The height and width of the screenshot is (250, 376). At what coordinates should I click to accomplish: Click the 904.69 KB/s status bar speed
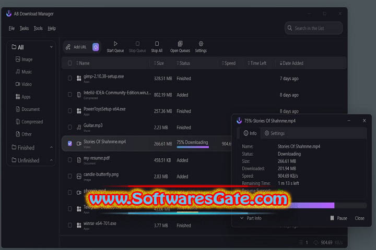pos(328,243)
